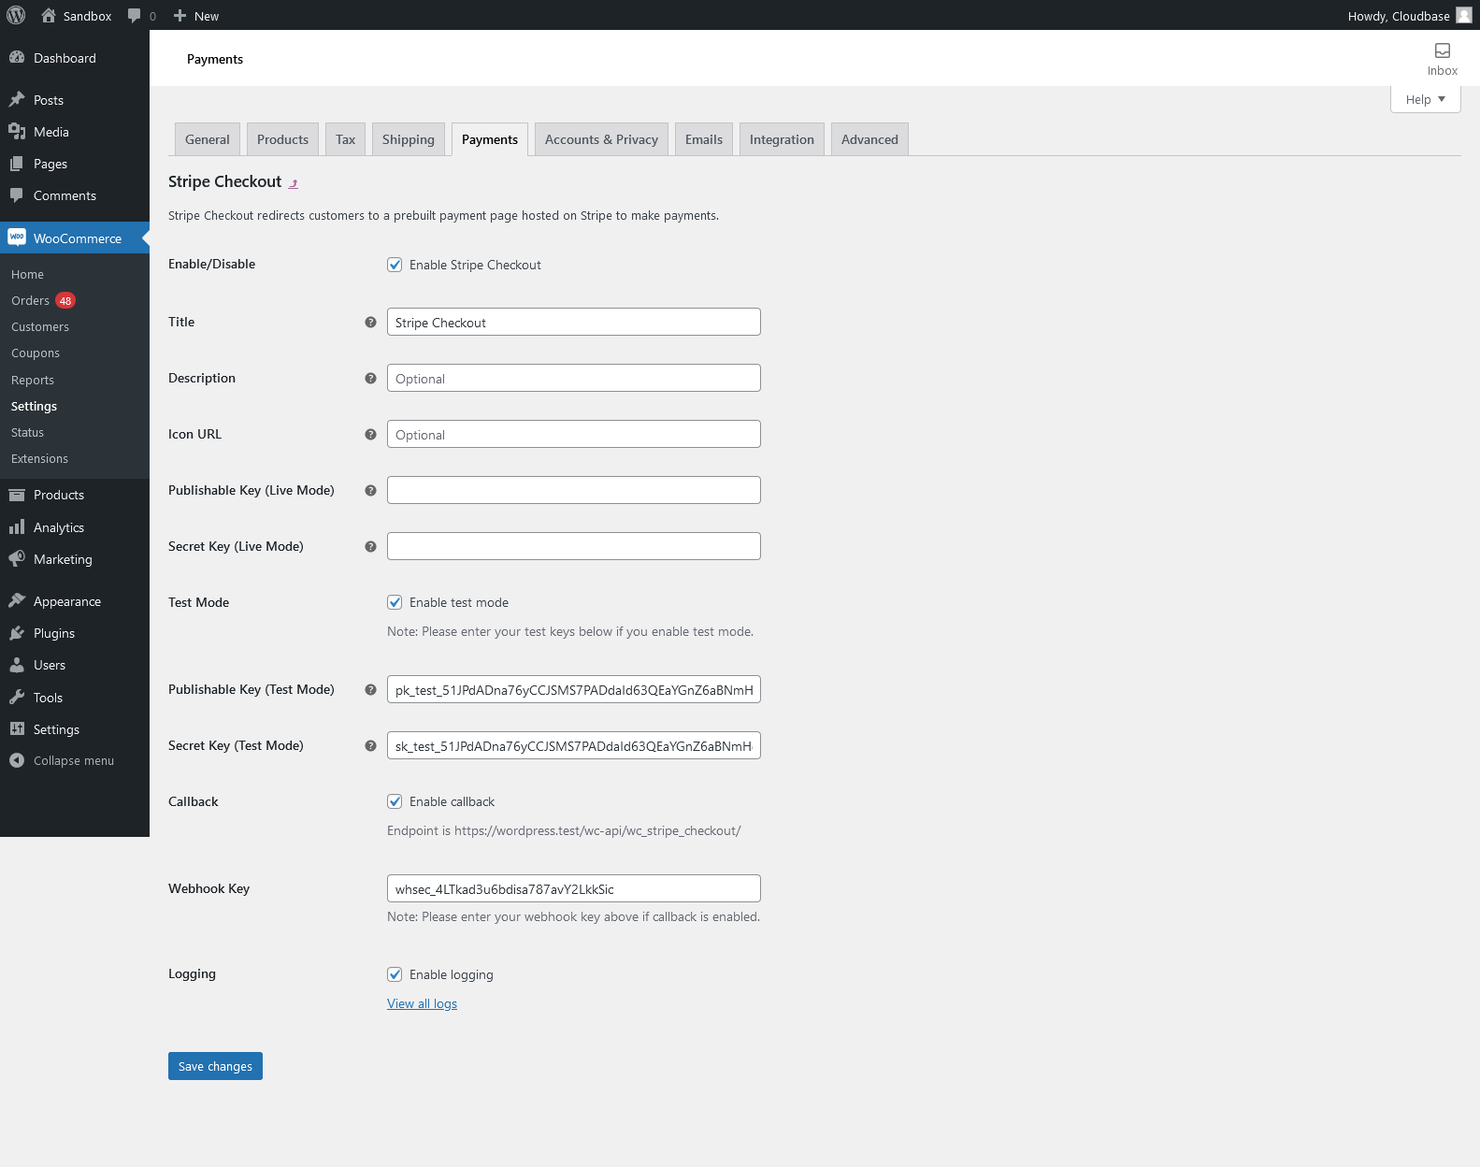The width and height of the screenshot is (1480, 1167).
Task: Open the View all logs link
Action: (x=422, y=1003)
